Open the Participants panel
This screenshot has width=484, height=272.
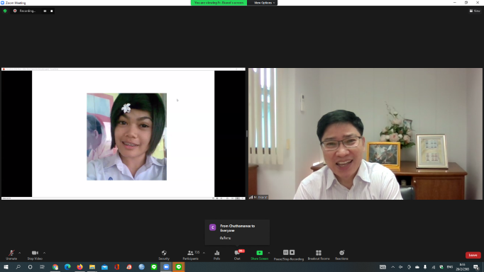tap(191, 255)
